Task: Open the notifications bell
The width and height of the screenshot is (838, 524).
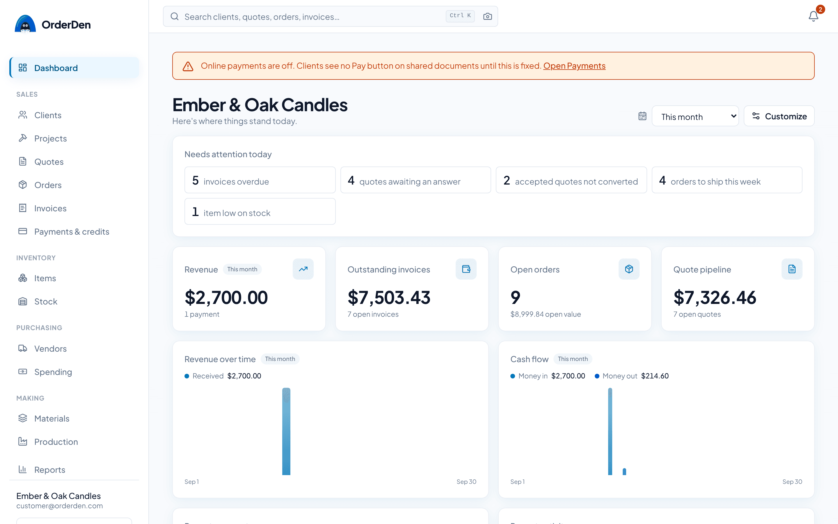Action: 813,16
